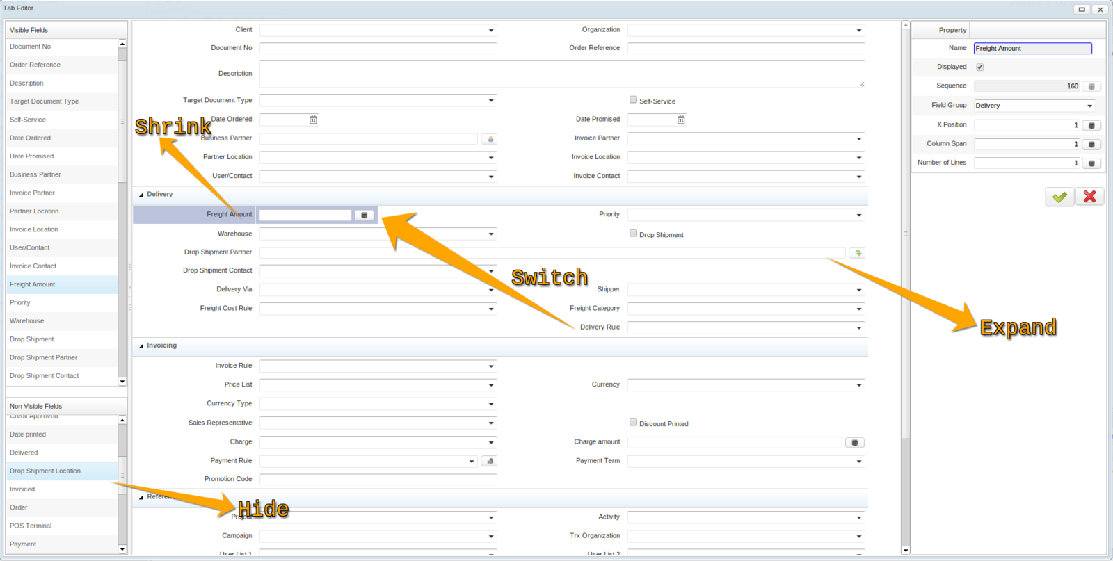Collapse the Invoicing section header
This screenshot has height=561, width=1113.
(141, 346)
